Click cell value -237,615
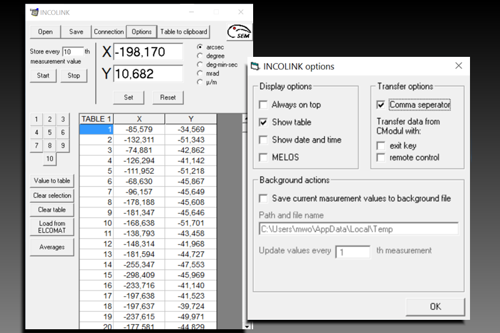 click(139, 317)
